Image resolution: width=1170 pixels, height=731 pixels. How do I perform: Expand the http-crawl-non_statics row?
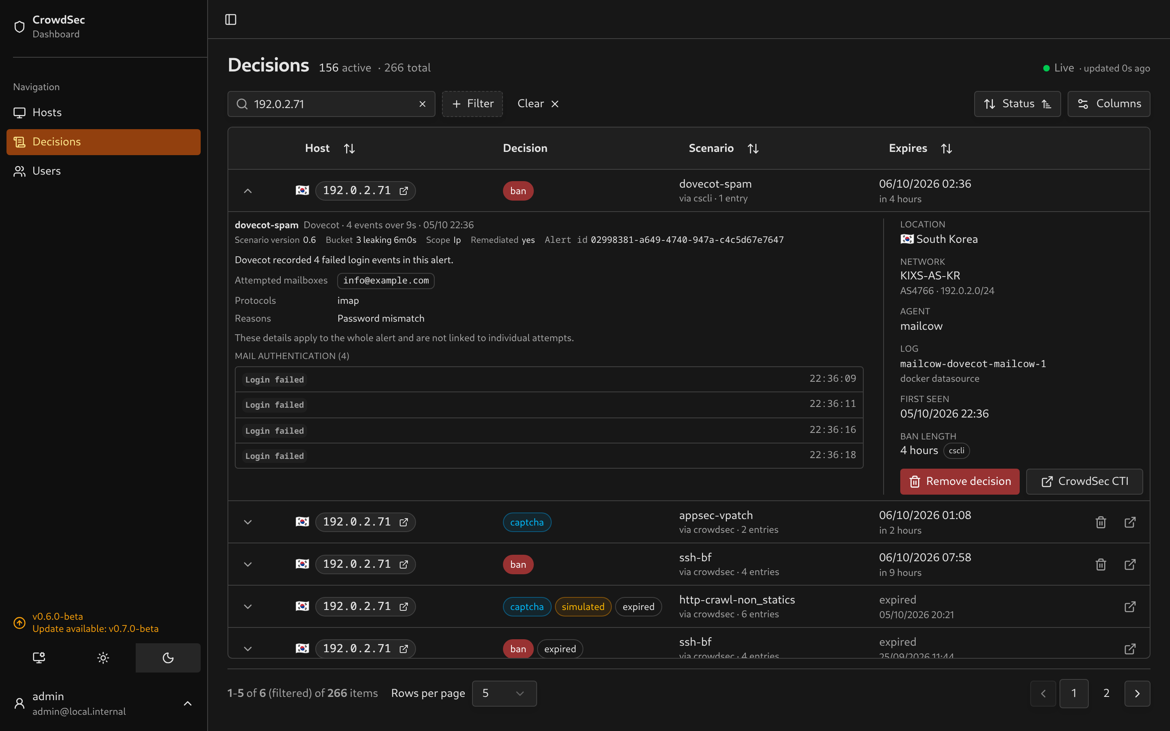(247, 606)
